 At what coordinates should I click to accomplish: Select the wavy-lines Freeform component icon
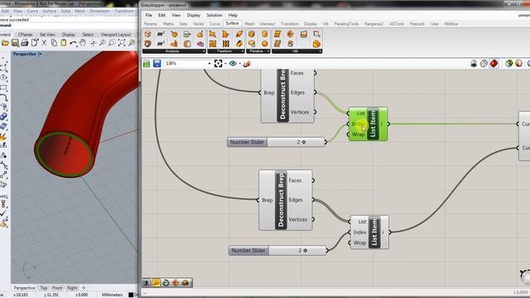tap(226, 44)
